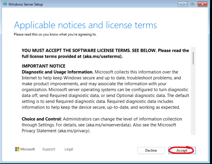The height and width of the screenshot is (164, 212).
Task: Click the IMPORTANT NOTICE heading
Action: (x=43, y=66)
